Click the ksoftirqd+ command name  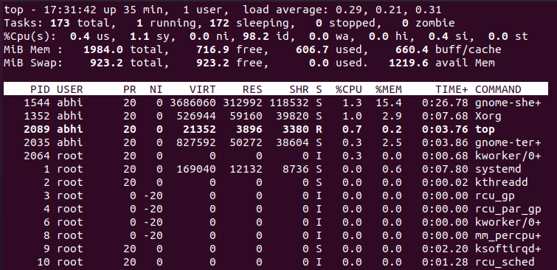click(508, 249)
